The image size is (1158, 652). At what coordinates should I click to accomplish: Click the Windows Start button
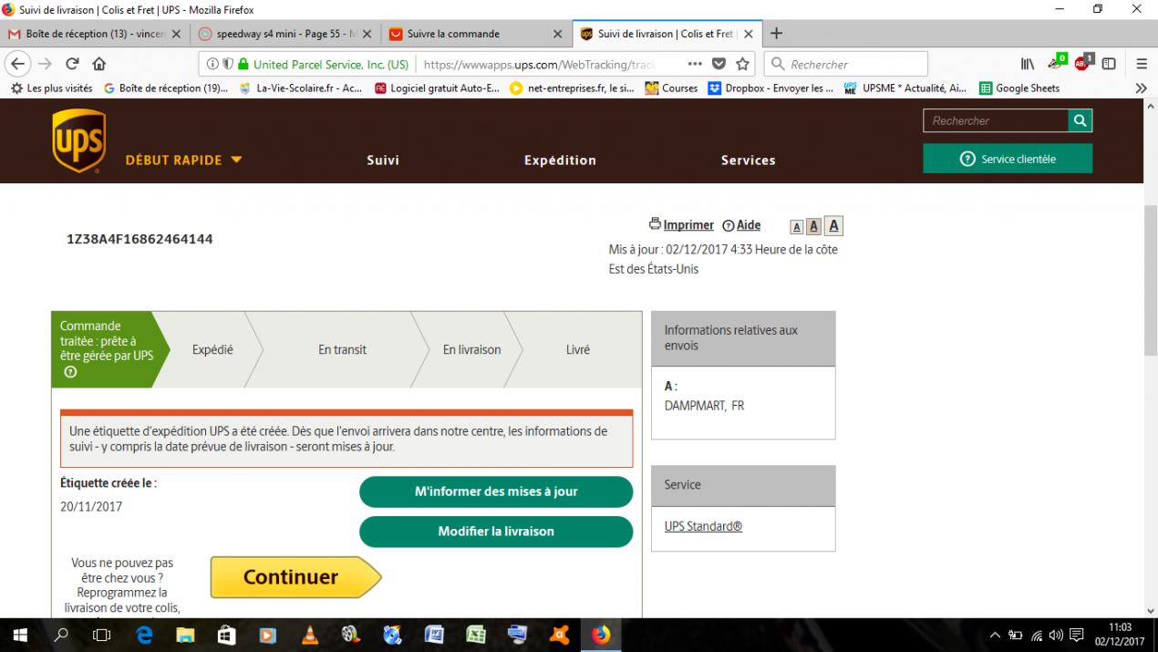(x=19, y=636)
